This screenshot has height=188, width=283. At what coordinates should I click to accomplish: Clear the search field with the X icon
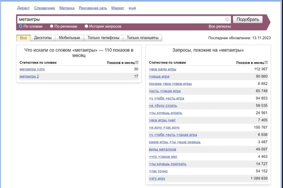(x=227, y=20)
